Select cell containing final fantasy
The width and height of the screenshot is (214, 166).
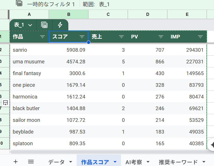[x=29, y=73]
